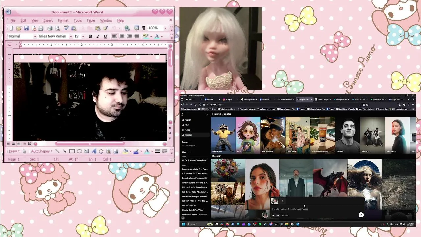Open the font size 12 dropdown
This screenshot has height=237, width=421.
83,36
